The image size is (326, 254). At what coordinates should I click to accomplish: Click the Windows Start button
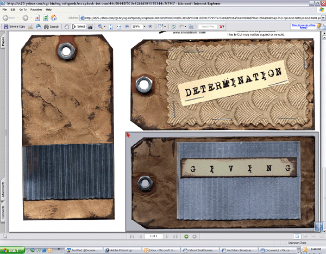pos(12,250)
